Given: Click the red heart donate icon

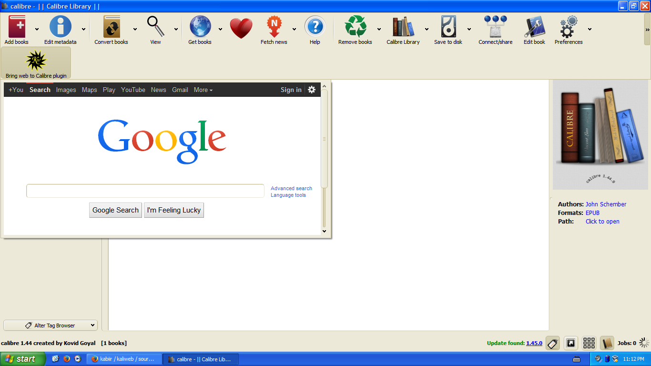Looking at the screenshot, I should tap(241, 29).
